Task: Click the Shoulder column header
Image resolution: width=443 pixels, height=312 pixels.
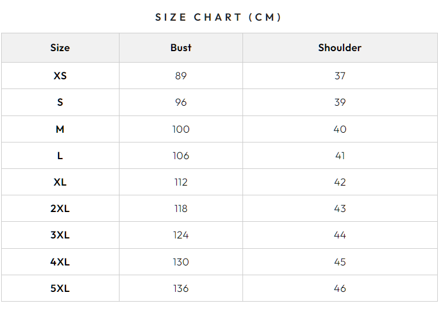Action: coord(340,48)
